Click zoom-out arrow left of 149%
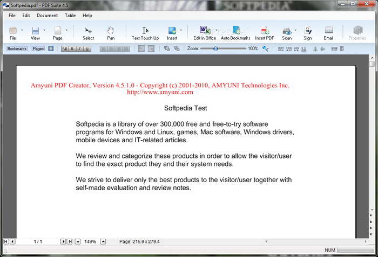Screen dimensions: 378x257 click(x=78, y=241)
